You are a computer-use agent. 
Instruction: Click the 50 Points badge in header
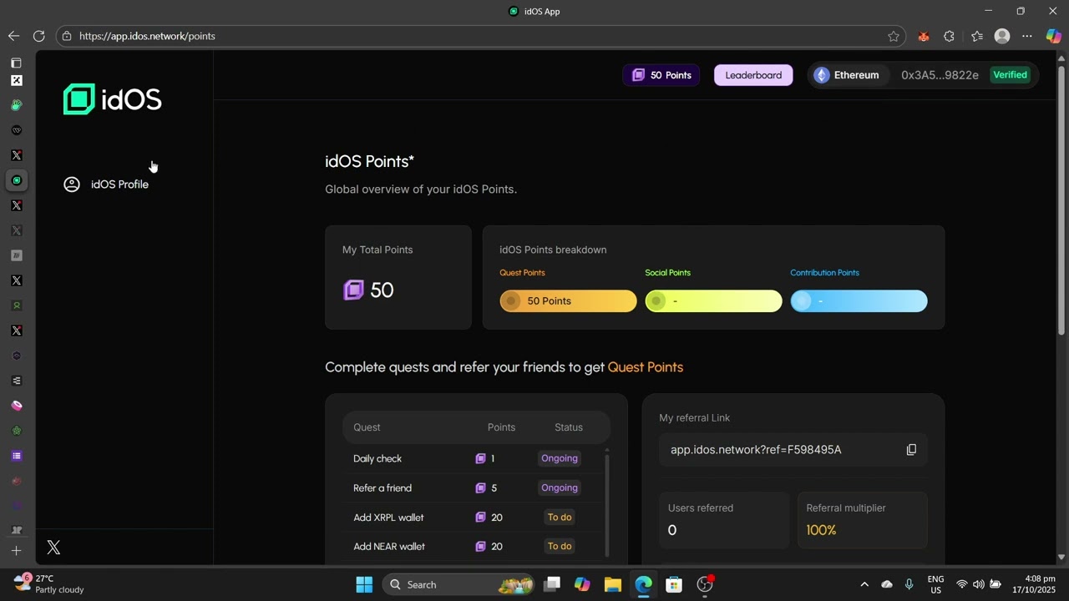(661, 75)
